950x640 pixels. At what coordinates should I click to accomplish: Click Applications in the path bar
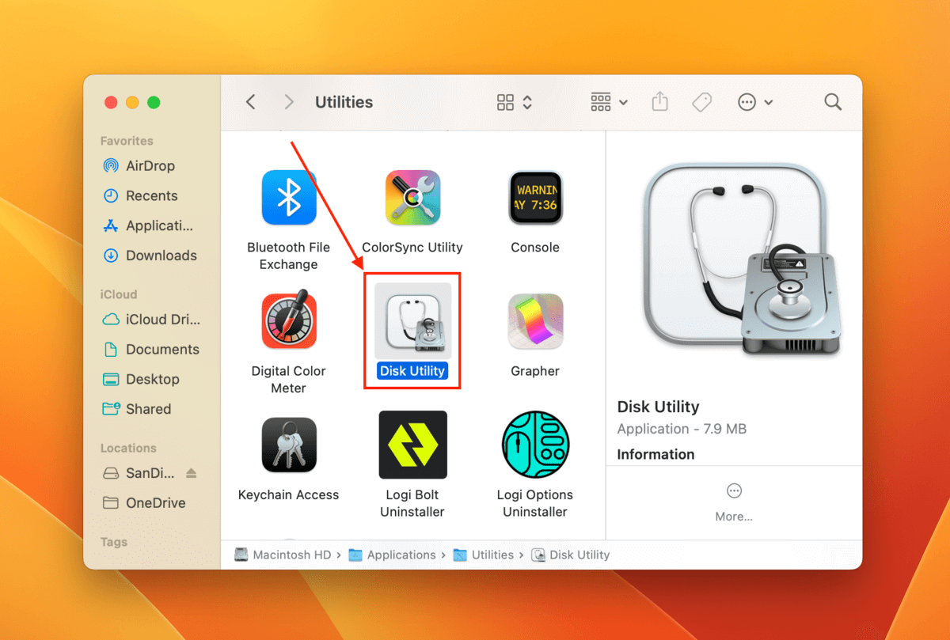393,555
